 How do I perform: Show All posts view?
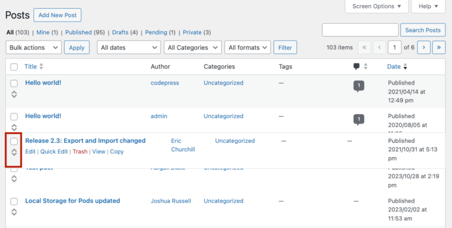(x=10, y=32)
